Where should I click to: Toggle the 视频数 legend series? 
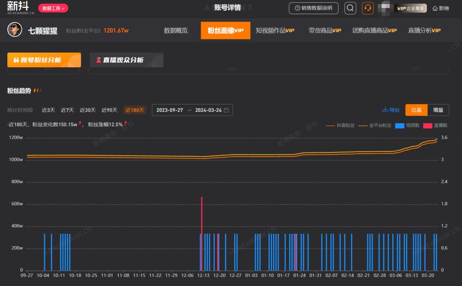pos(407,125)
